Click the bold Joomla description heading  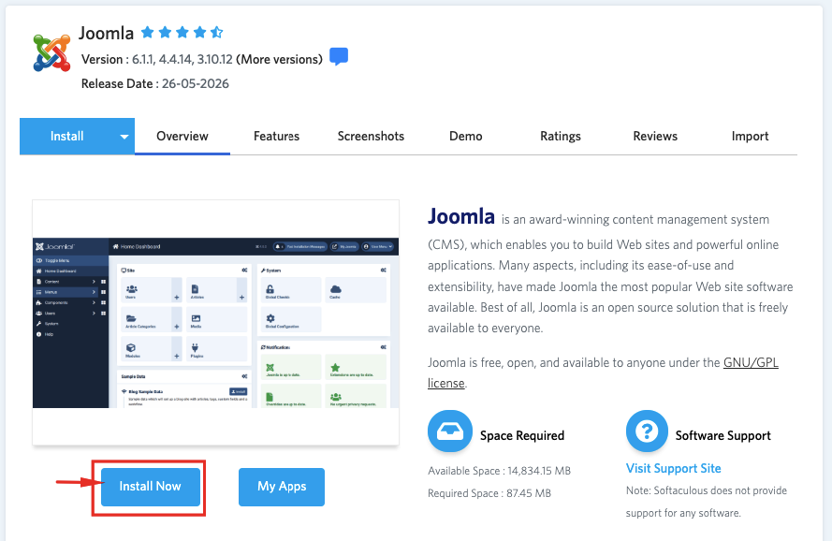coord(461,216)
